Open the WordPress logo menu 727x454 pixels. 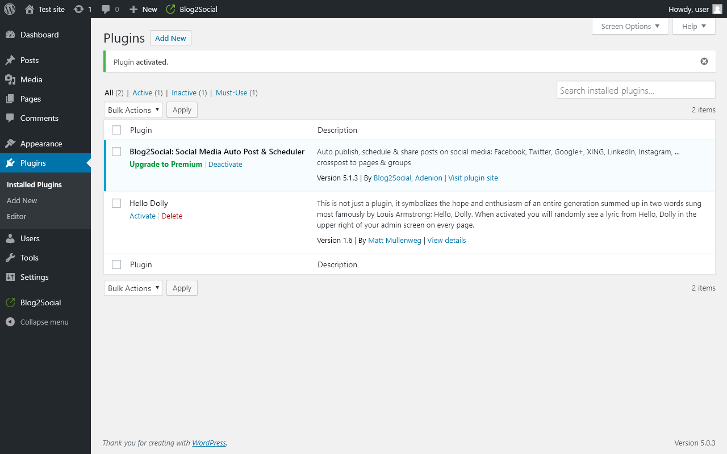tap(10, 9)
